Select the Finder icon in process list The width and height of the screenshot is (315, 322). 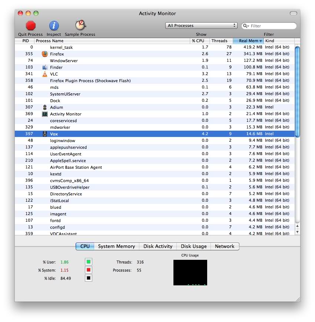click(44, 67)
